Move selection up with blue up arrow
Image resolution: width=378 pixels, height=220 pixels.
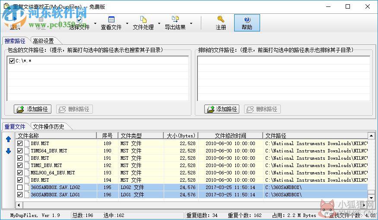point(9,139)
